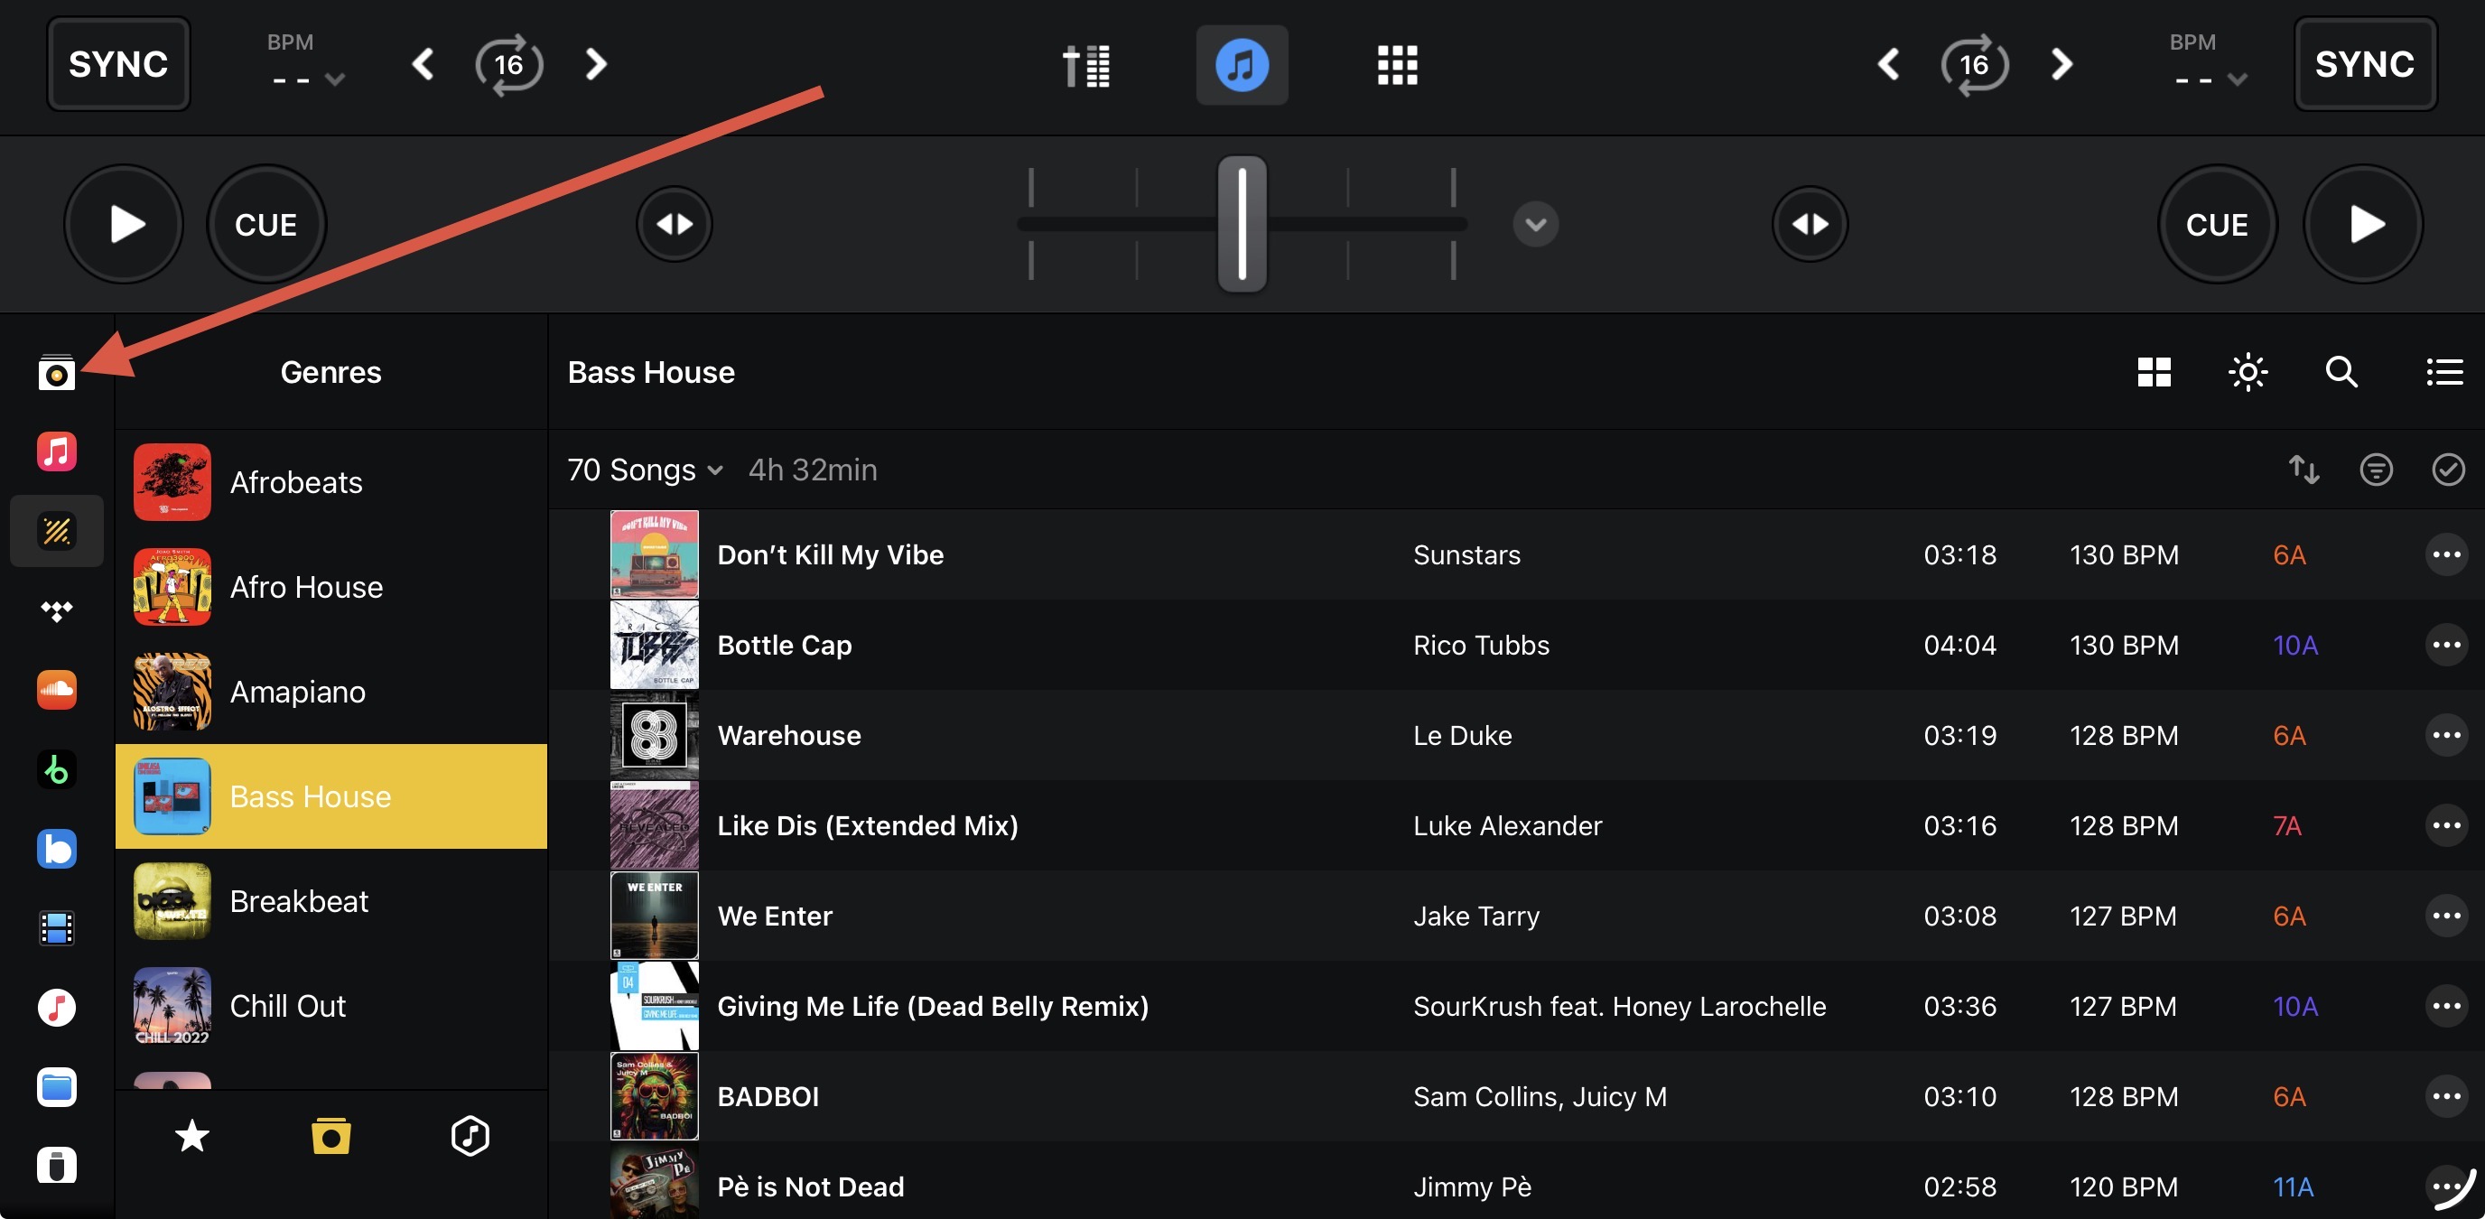
Task: Open the TIDAL library source
Action: click(56, 610)
